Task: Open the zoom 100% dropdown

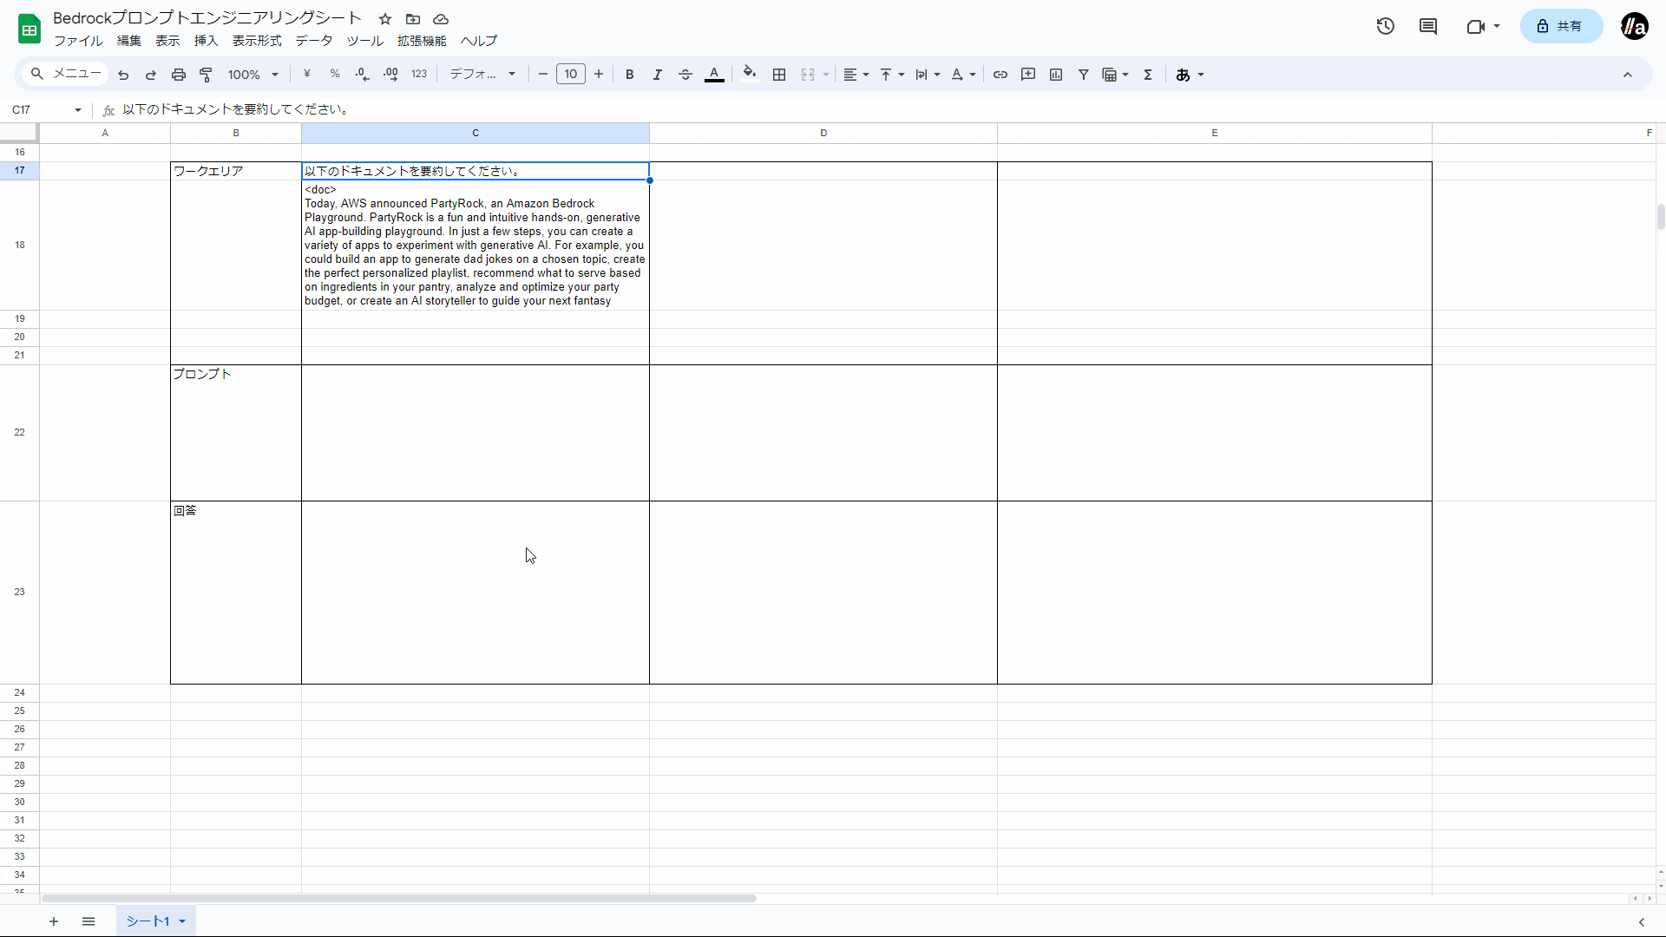Action: coord(253,75)
